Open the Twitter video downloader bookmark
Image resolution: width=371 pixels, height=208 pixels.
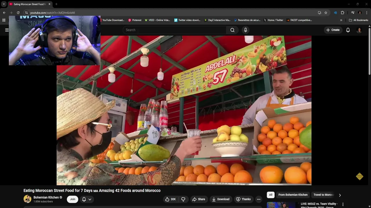[x=187, y=20]
